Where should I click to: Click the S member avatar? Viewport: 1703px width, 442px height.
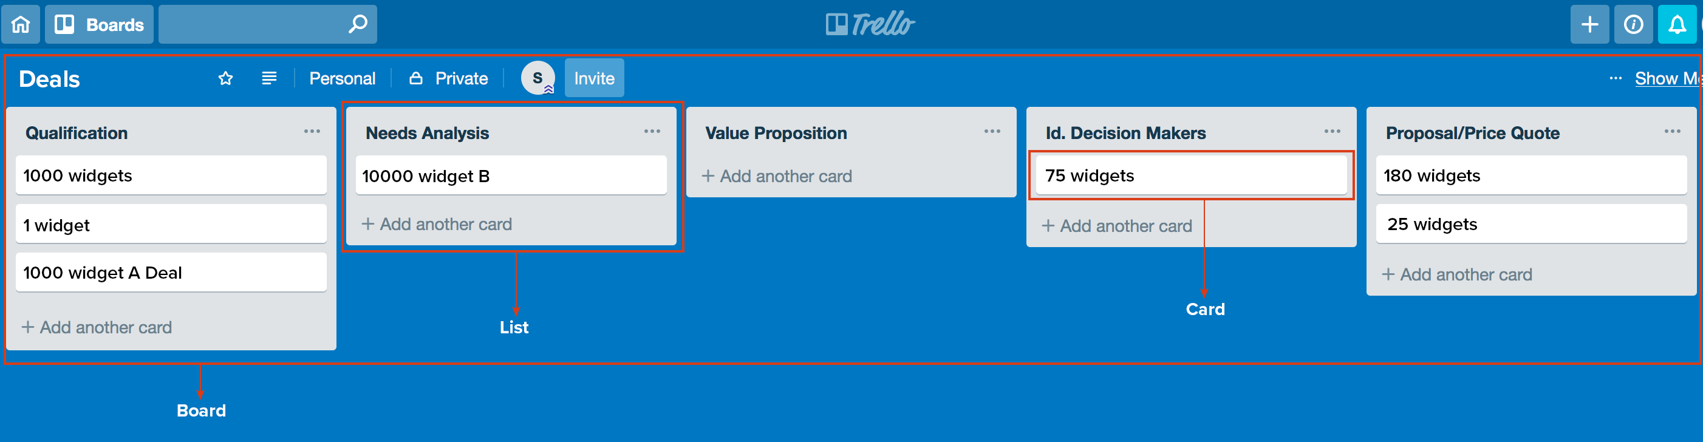tap(538, 78)
